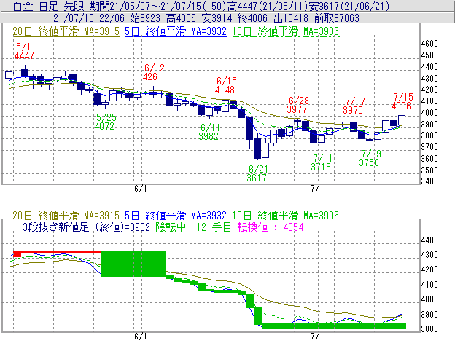Click the 21/07/15 22/06 timestamp text
This screenshot has width=455, height=346.
click(89, 18)
